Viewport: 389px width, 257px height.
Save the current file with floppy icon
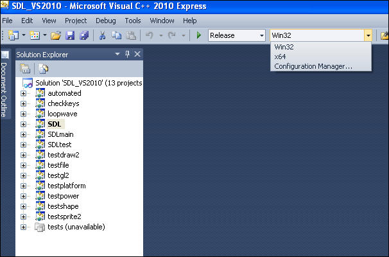coord(70,35)
